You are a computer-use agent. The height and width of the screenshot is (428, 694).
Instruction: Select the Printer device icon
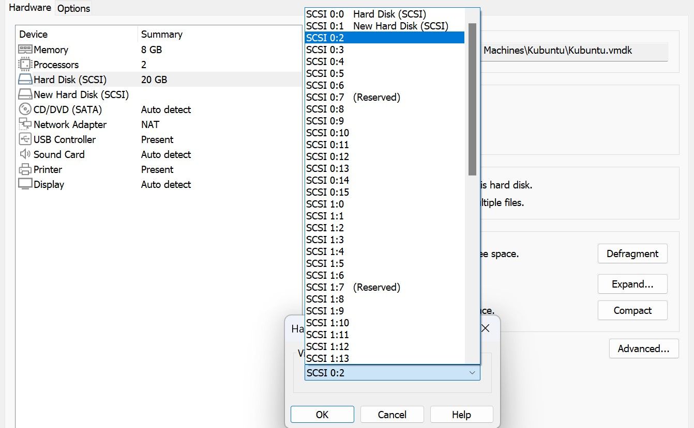(25, 169)
